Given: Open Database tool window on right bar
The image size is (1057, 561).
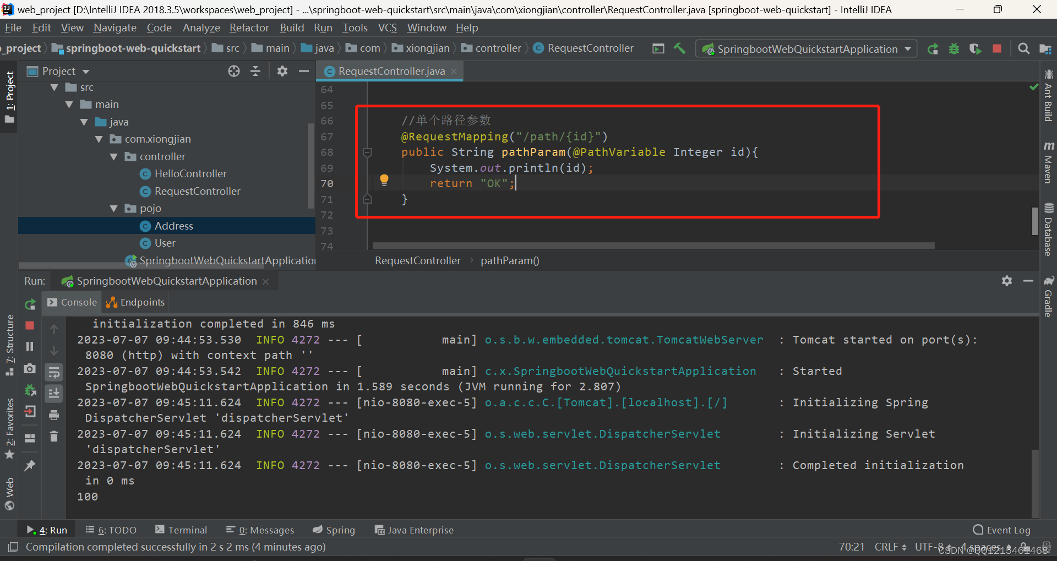Looking at the screenshot, I should point(1048,230).
